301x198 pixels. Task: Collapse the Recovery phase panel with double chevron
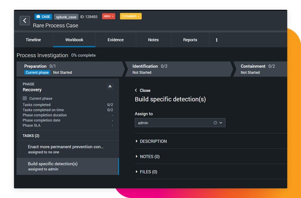point(110,87)
